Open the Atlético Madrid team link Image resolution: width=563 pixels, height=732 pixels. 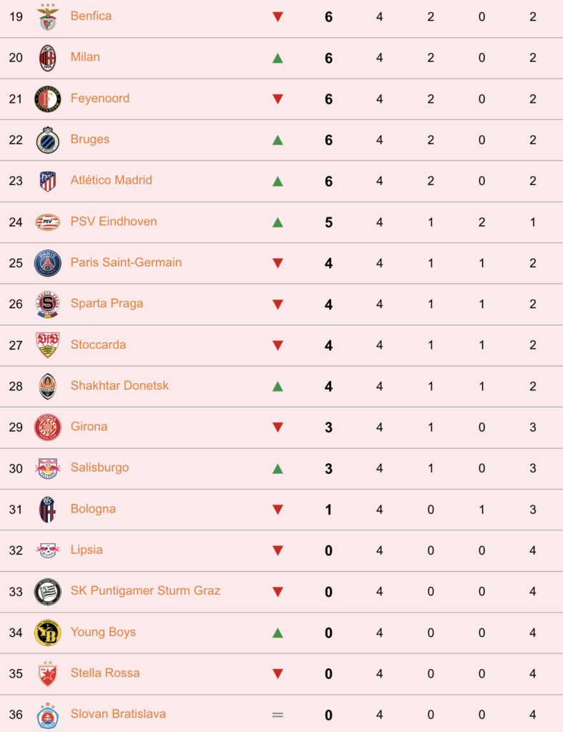(111, 180)
